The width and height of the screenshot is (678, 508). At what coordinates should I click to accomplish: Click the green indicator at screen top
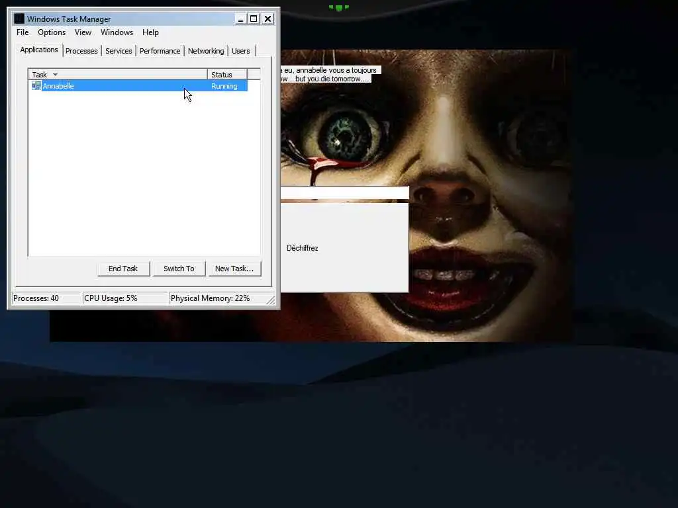338,7
